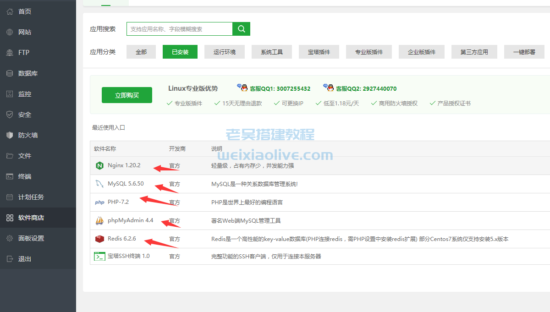Click the folder icon beside 文件

coord(10,156)
